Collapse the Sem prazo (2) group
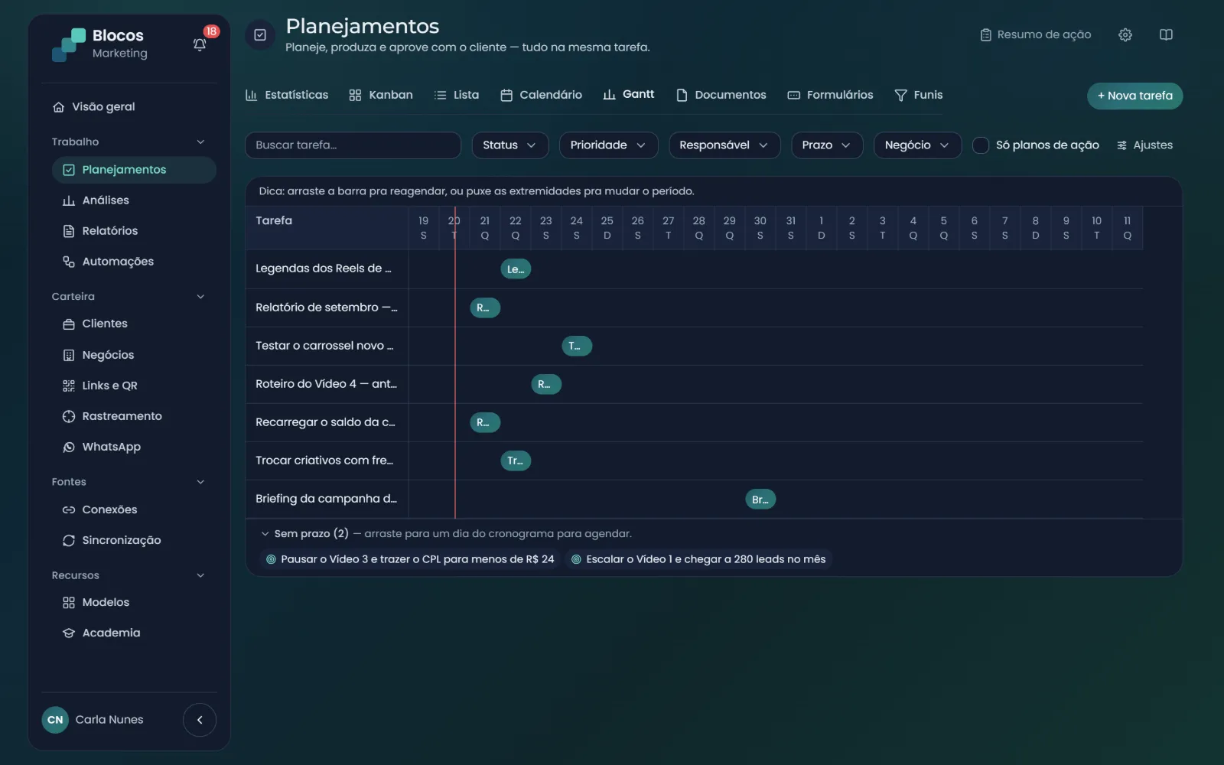1224x765 pixels. coord(265,534)
